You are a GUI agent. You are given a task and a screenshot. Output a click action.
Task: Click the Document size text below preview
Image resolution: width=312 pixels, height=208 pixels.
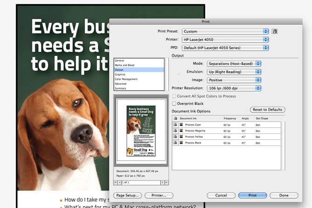tap(137, 171)
